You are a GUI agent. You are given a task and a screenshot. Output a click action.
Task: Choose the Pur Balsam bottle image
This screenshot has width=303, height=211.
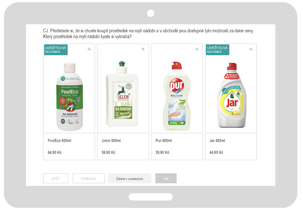[x=177, y=96]
